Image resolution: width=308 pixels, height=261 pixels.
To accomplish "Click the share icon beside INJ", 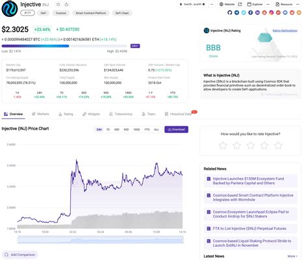I will coord(66,5).
